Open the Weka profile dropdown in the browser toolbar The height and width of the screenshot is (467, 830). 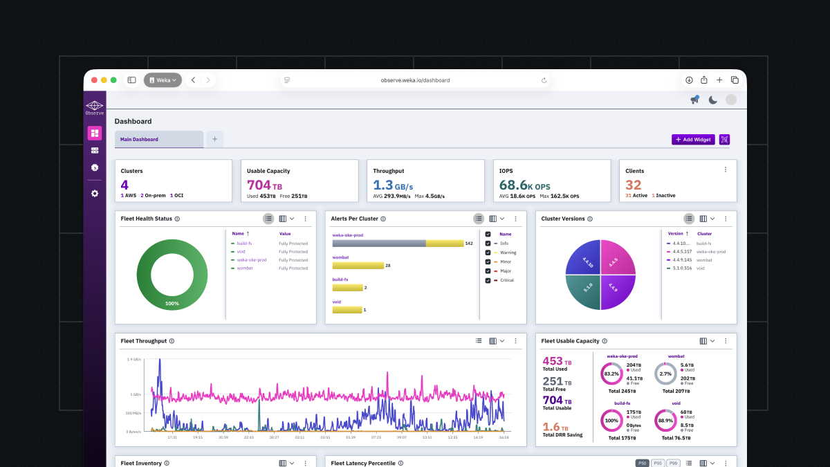pos(163,80)
